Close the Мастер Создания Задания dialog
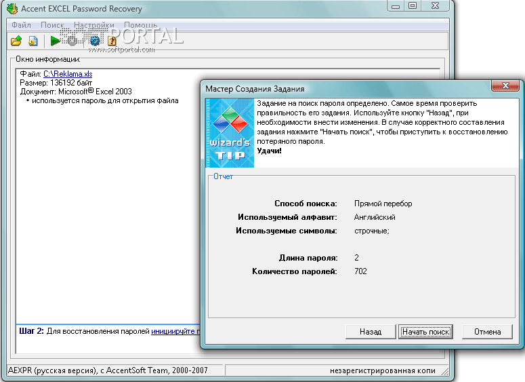 [505, 85]
